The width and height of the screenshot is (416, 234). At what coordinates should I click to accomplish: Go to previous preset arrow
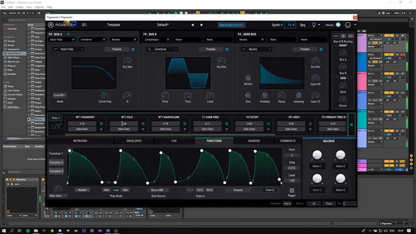[x=192, y=25]
